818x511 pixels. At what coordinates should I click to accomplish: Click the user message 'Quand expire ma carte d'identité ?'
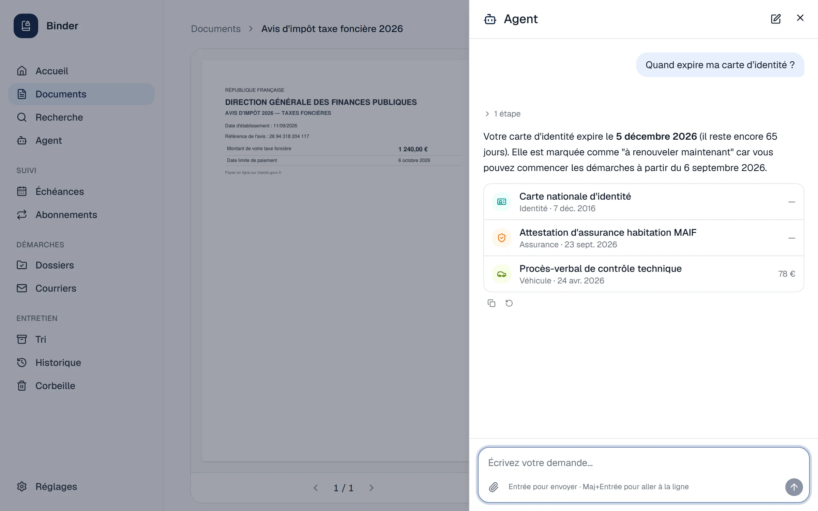coord(720,65)
